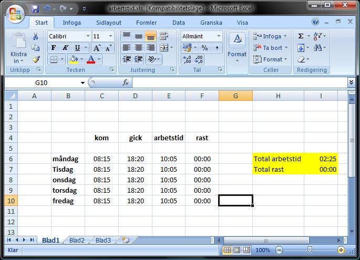Click the Office round button
This screenshot has width=360, height=260.
click(15, 14)
